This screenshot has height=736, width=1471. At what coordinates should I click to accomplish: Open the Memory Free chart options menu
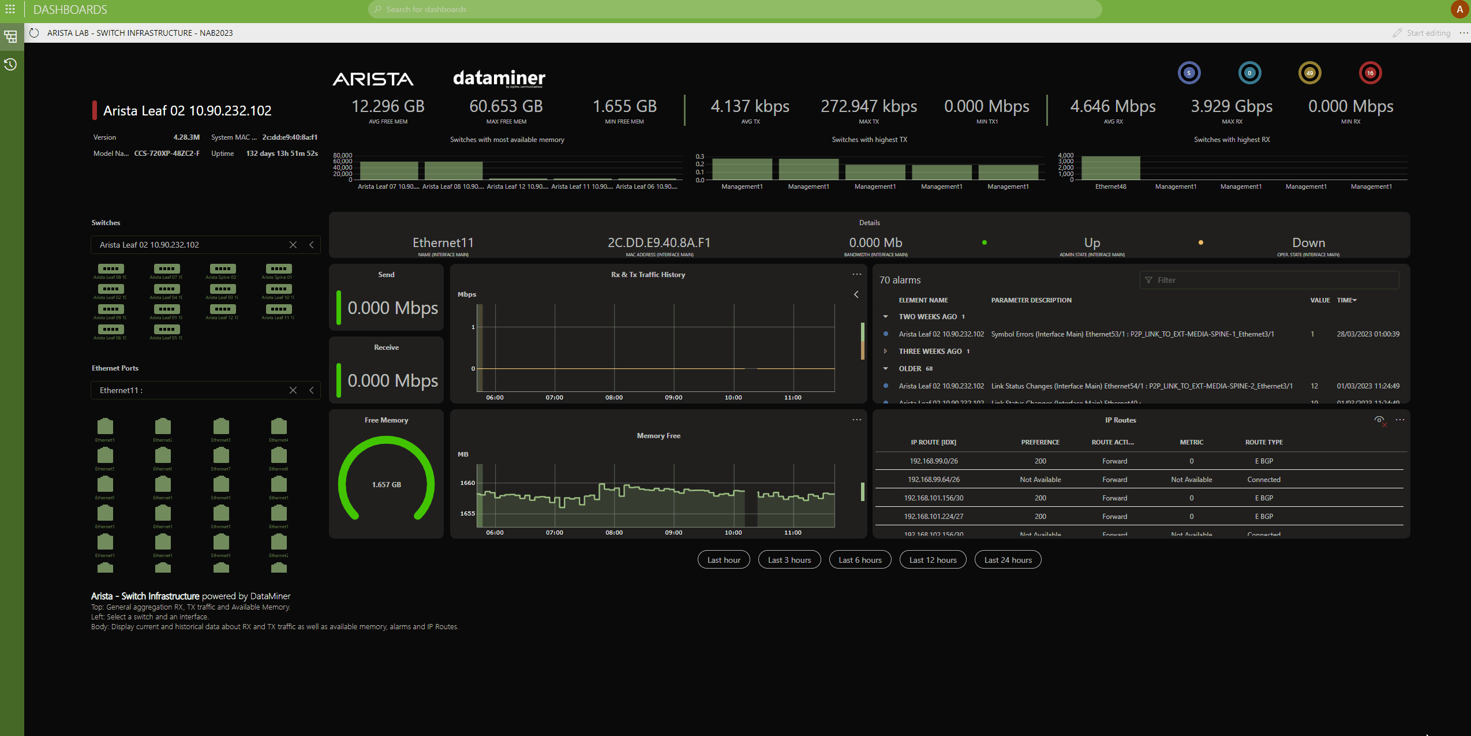pos(856,420)
